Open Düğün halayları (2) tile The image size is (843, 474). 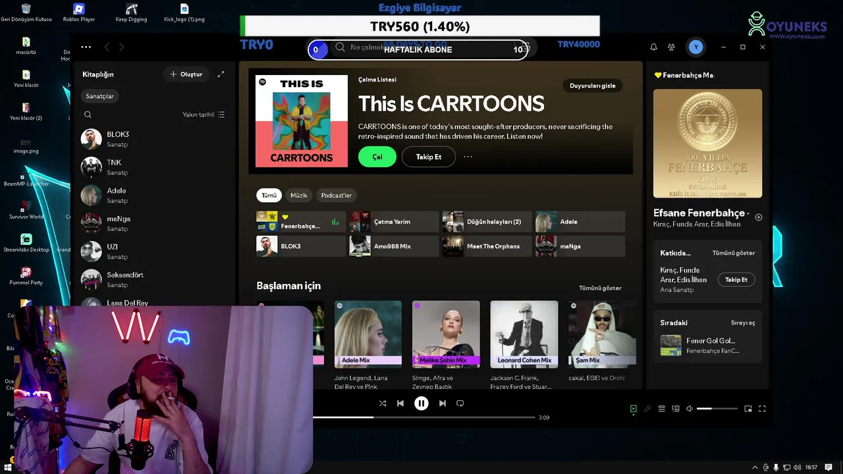[487, 222]
